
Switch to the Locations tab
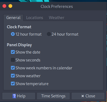(35, 18)
